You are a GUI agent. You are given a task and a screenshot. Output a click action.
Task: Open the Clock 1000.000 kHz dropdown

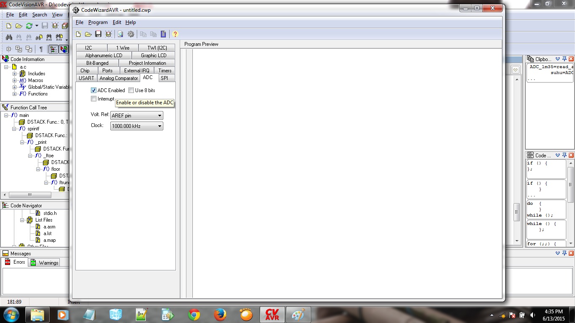[x=136, y=126]
